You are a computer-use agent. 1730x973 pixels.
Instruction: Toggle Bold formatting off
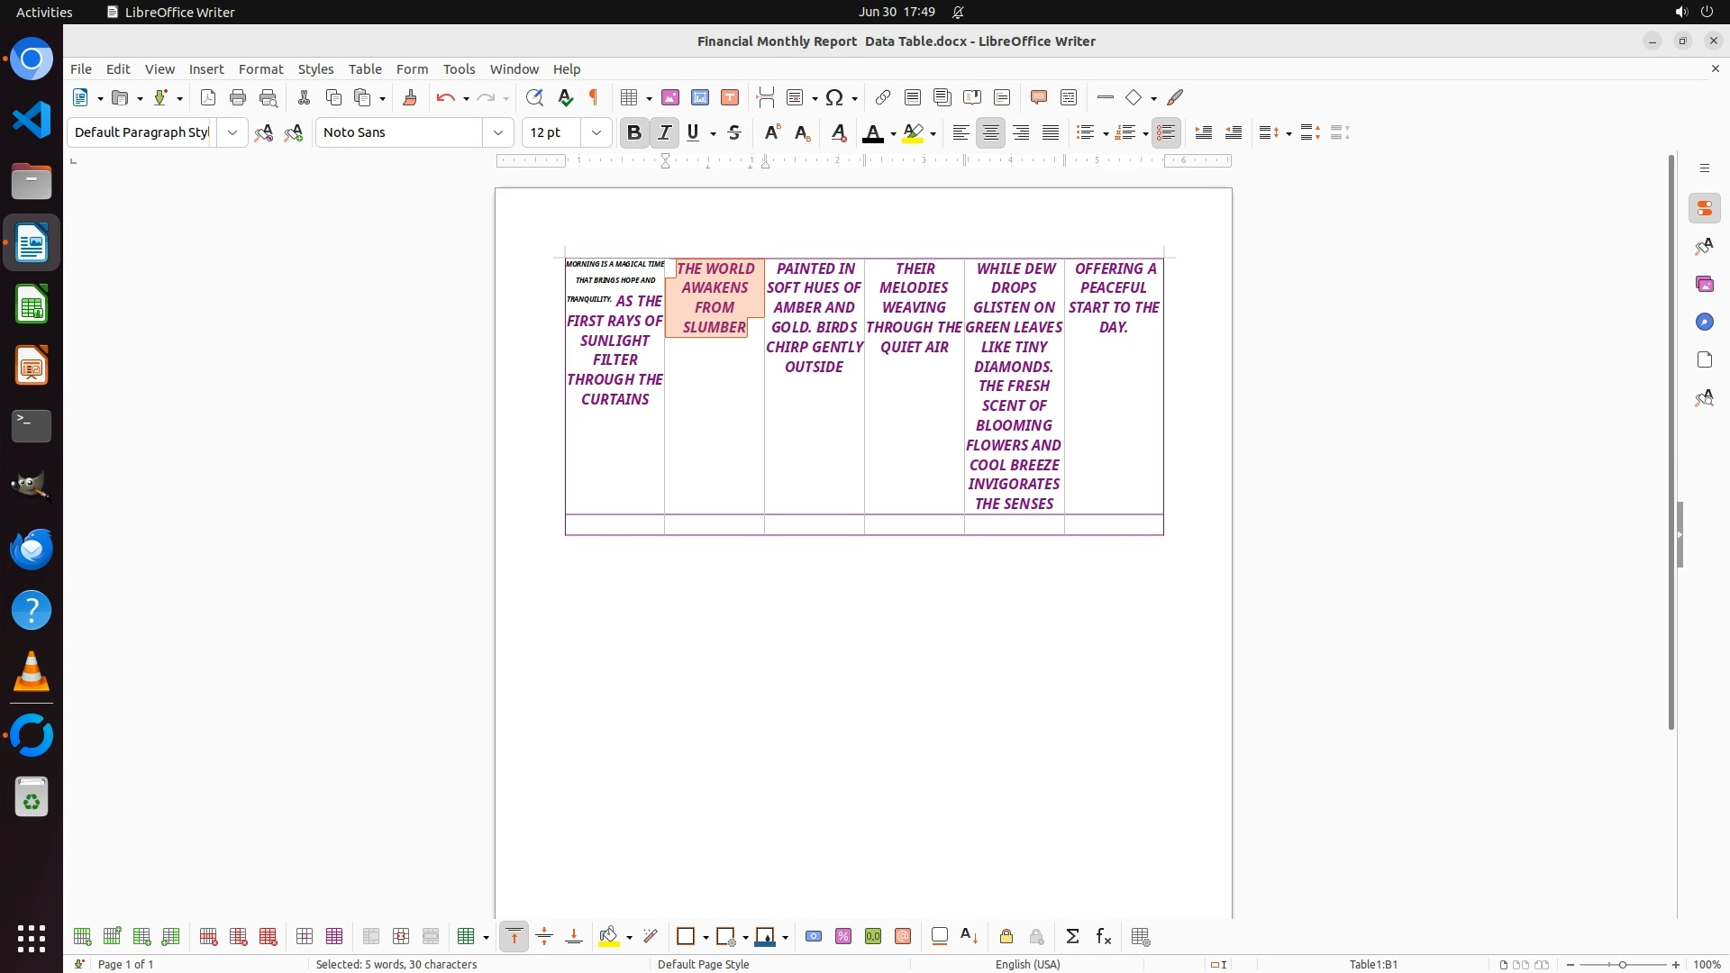point(634,132)
